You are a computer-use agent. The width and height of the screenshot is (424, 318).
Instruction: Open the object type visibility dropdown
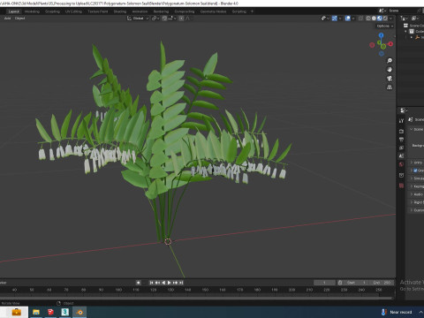pos(325,19)
